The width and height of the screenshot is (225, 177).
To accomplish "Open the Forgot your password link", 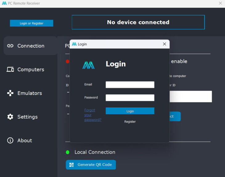I will pyautogui.click(x=93, y=115).
